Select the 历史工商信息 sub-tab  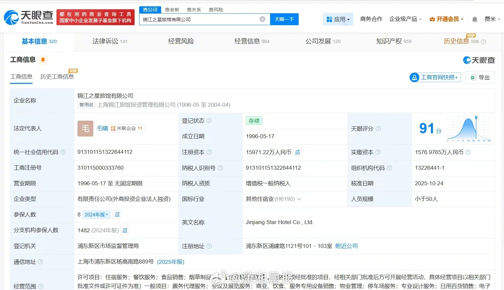pos(57,77)
